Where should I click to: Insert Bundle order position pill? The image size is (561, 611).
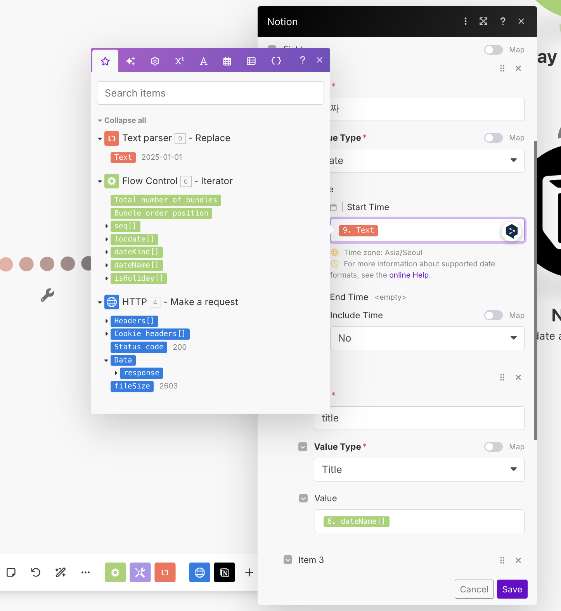[161, 213]
